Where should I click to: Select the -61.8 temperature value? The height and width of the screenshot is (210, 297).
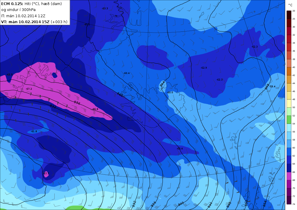coord(34,131)
